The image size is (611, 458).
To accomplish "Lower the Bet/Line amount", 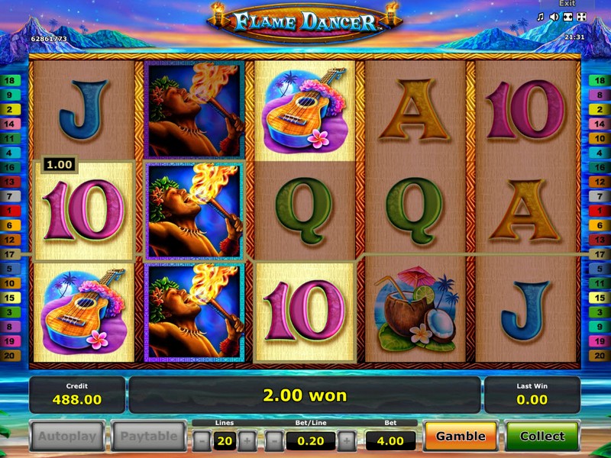I will coord(274,441).
